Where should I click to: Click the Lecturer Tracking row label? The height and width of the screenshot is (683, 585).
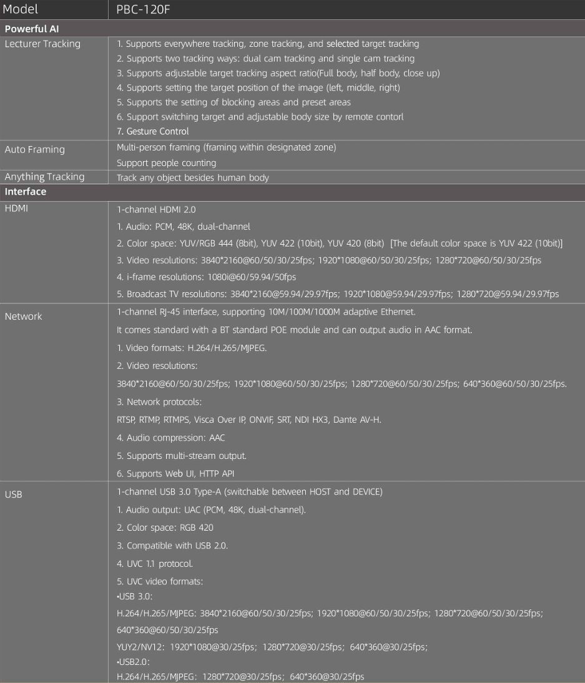click(x=42, y=44)
